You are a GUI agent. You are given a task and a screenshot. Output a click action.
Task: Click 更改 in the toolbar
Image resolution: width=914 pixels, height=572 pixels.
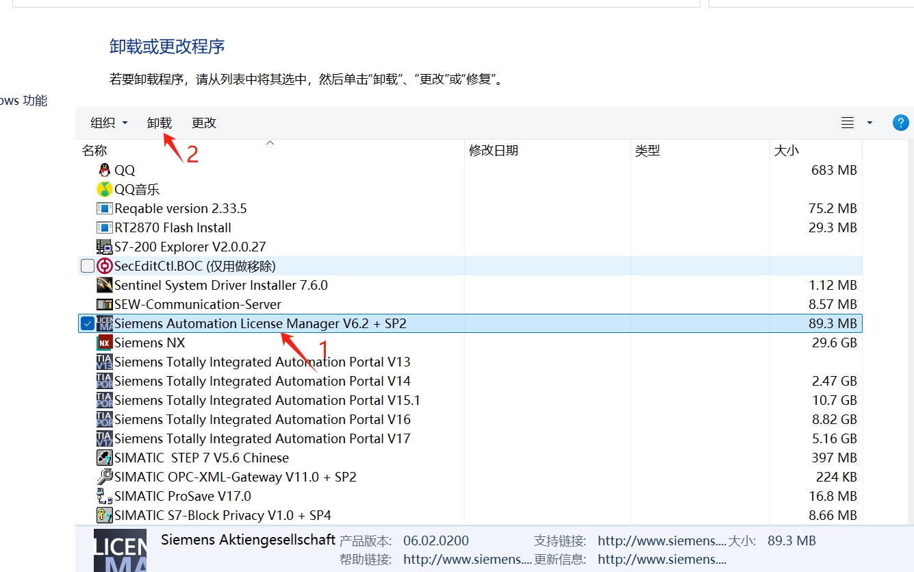point(204,123)
